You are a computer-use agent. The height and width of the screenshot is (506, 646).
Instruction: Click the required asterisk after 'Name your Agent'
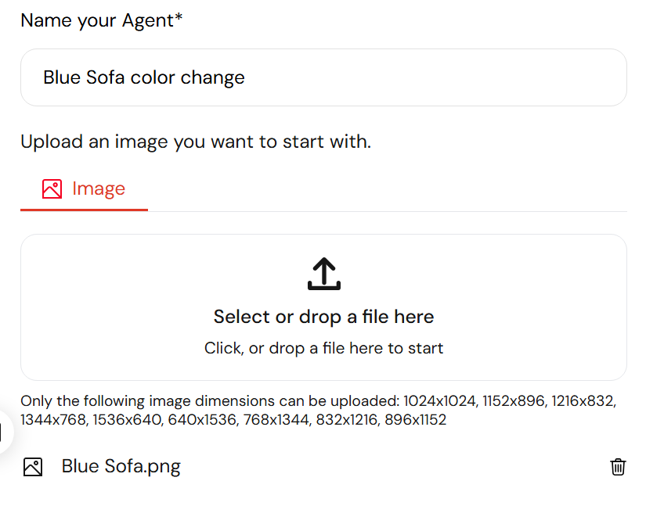tap(179, 17)
